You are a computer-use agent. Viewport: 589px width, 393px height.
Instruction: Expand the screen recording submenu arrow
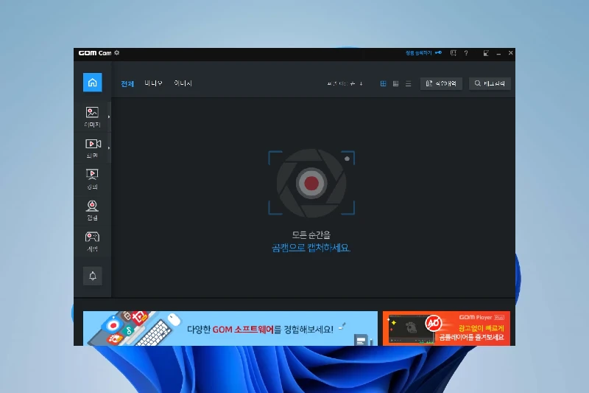coord(109,148)
